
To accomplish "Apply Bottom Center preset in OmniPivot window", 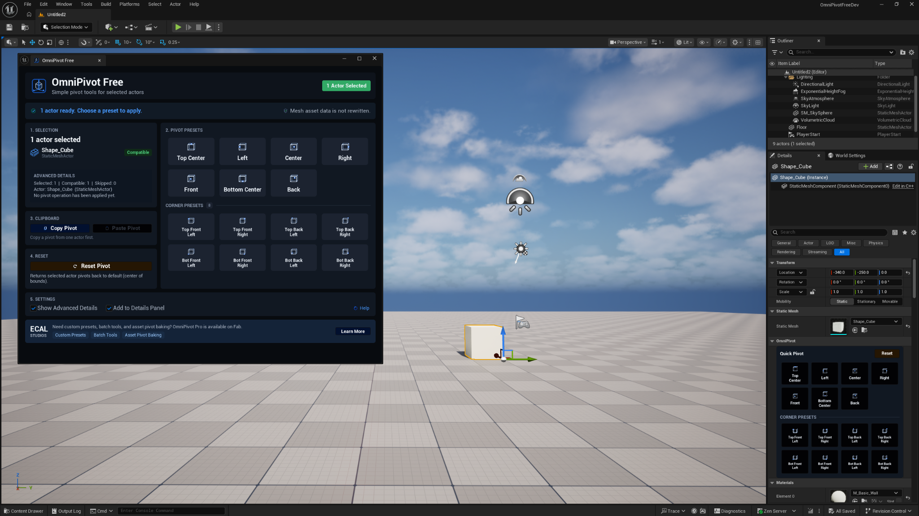I will 242,183.
